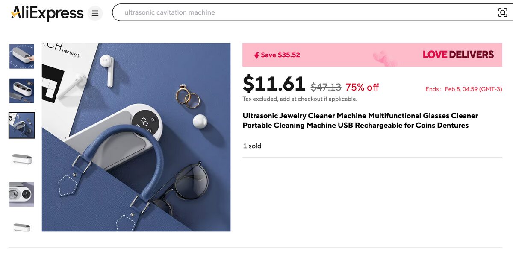Image resolution: width=513 pixels, height=257 pixels.
Task: Select the fourth thumbnail on white background
Action: tap(22, 160)
